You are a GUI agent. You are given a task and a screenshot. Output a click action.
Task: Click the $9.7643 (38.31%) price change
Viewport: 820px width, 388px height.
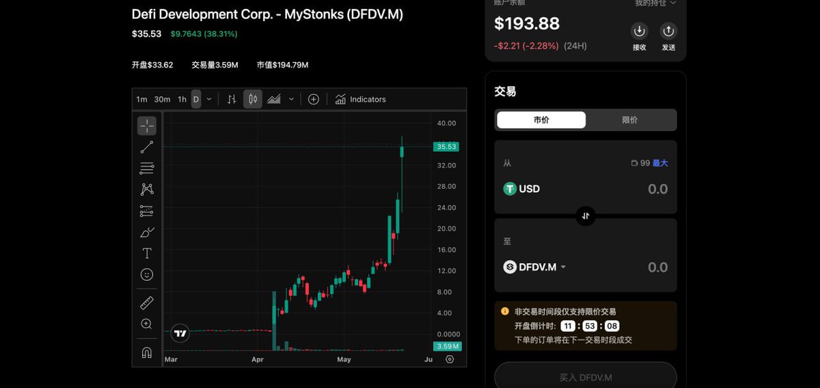click(x=204, y=33)
